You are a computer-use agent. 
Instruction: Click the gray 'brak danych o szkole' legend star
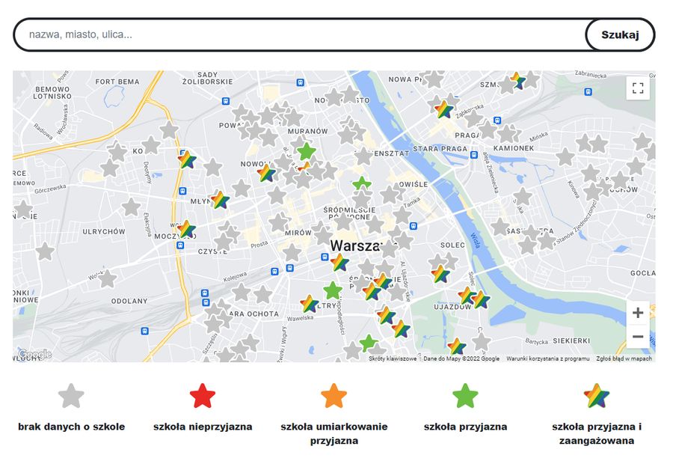[71, 396]
